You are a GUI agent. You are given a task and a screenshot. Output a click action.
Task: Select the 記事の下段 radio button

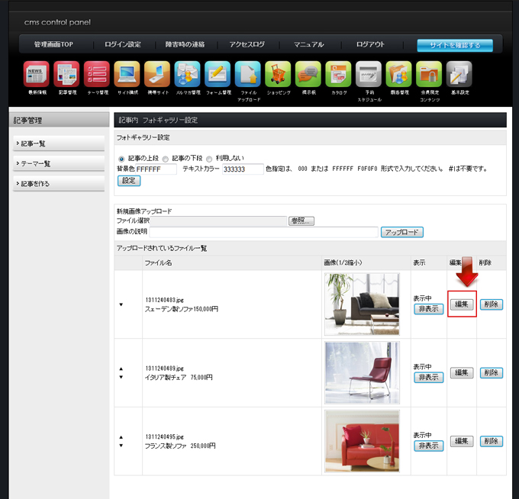[x=166, y=159]
